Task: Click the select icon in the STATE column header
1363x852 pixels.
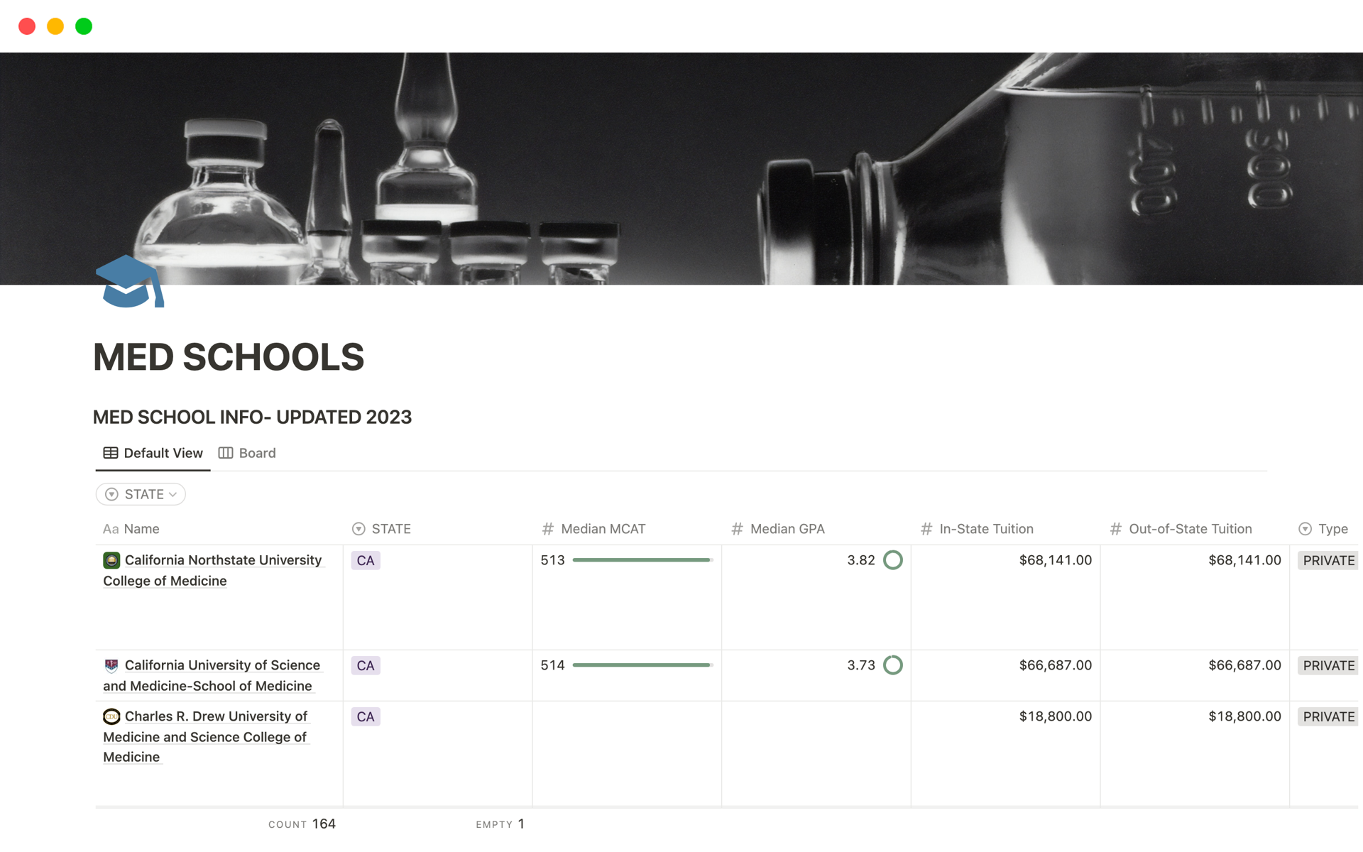Action: (358, 528)
